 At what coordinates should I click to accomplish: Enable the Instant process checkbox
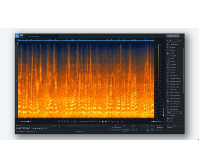point(79,122)
